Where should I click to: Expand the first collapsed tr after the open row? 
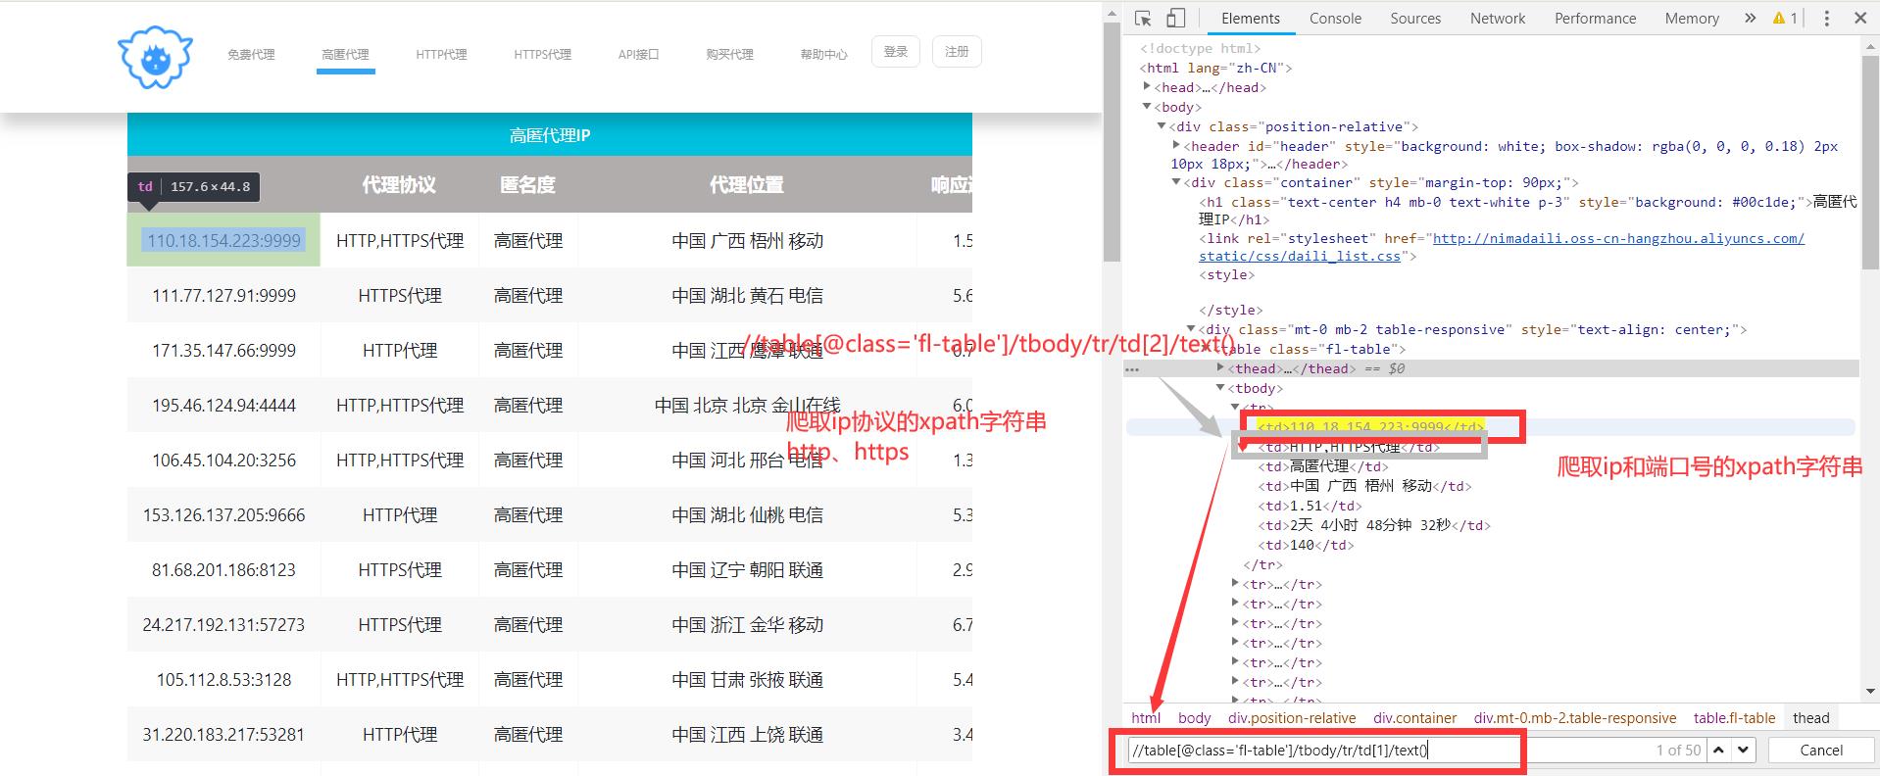tap(1235, 584)
